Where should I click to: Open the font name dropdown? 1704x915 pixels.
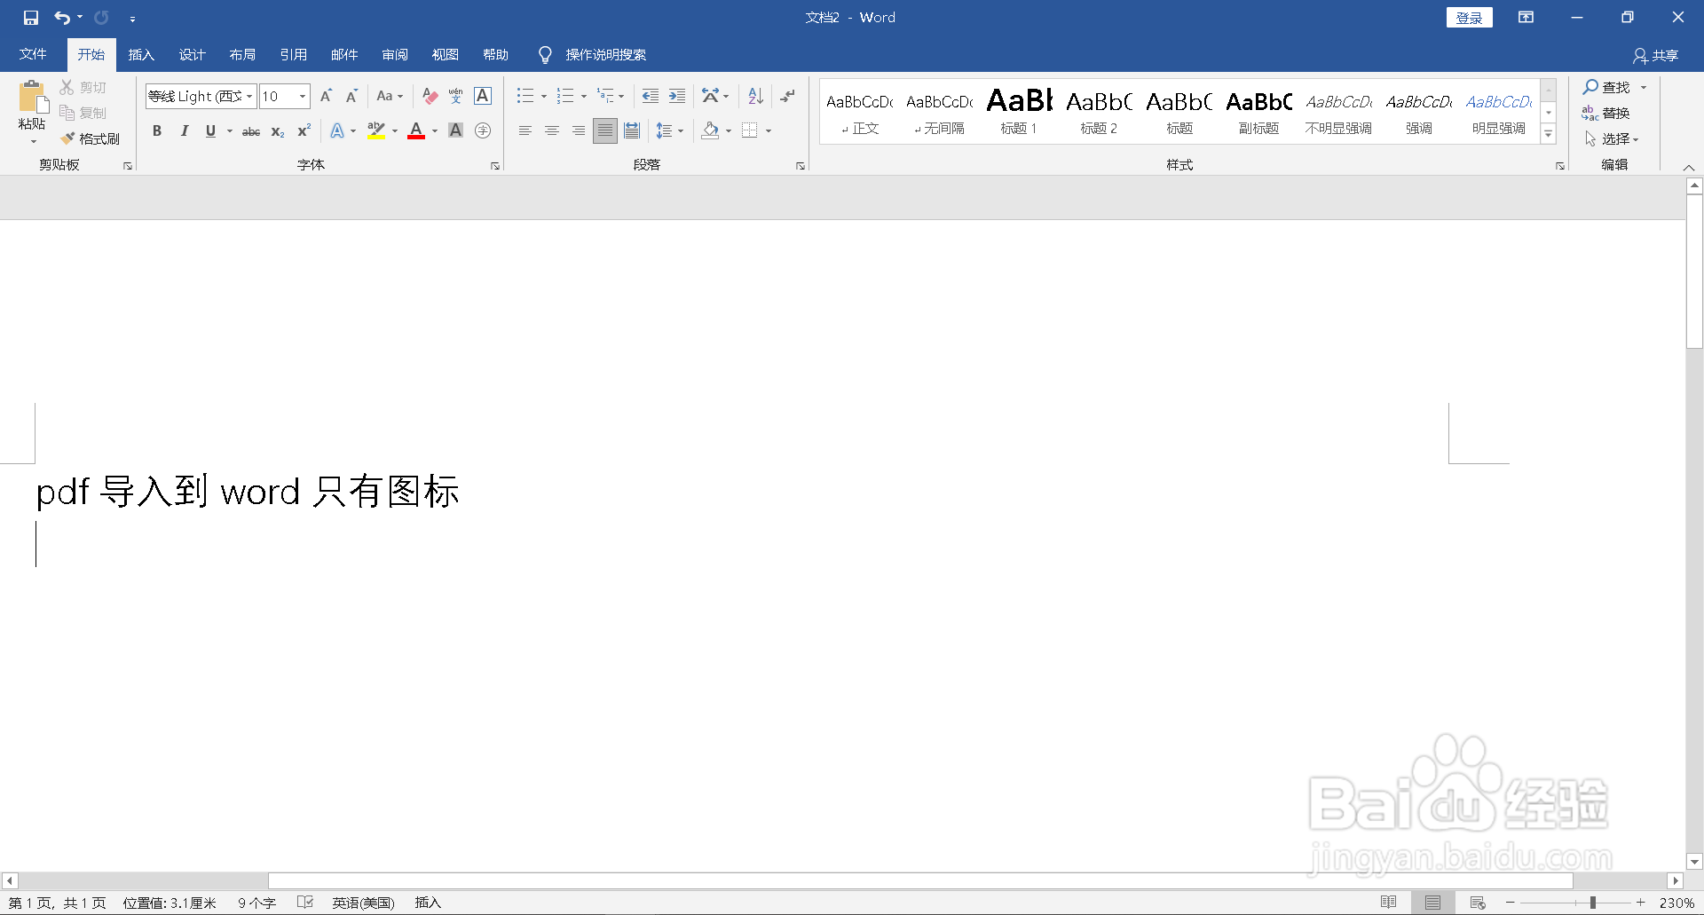[x=249, y=96]
